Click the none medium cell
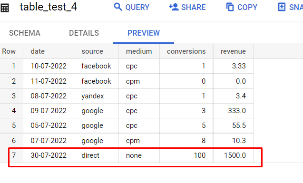Screen dimensions: 303x183 [134, 155]
